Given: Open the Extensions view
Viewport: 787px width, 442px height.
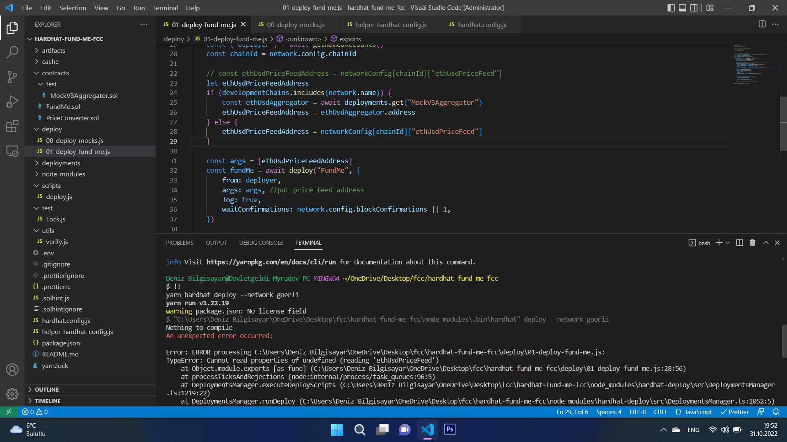Looking at the screenshot, I should coord(12,126).
